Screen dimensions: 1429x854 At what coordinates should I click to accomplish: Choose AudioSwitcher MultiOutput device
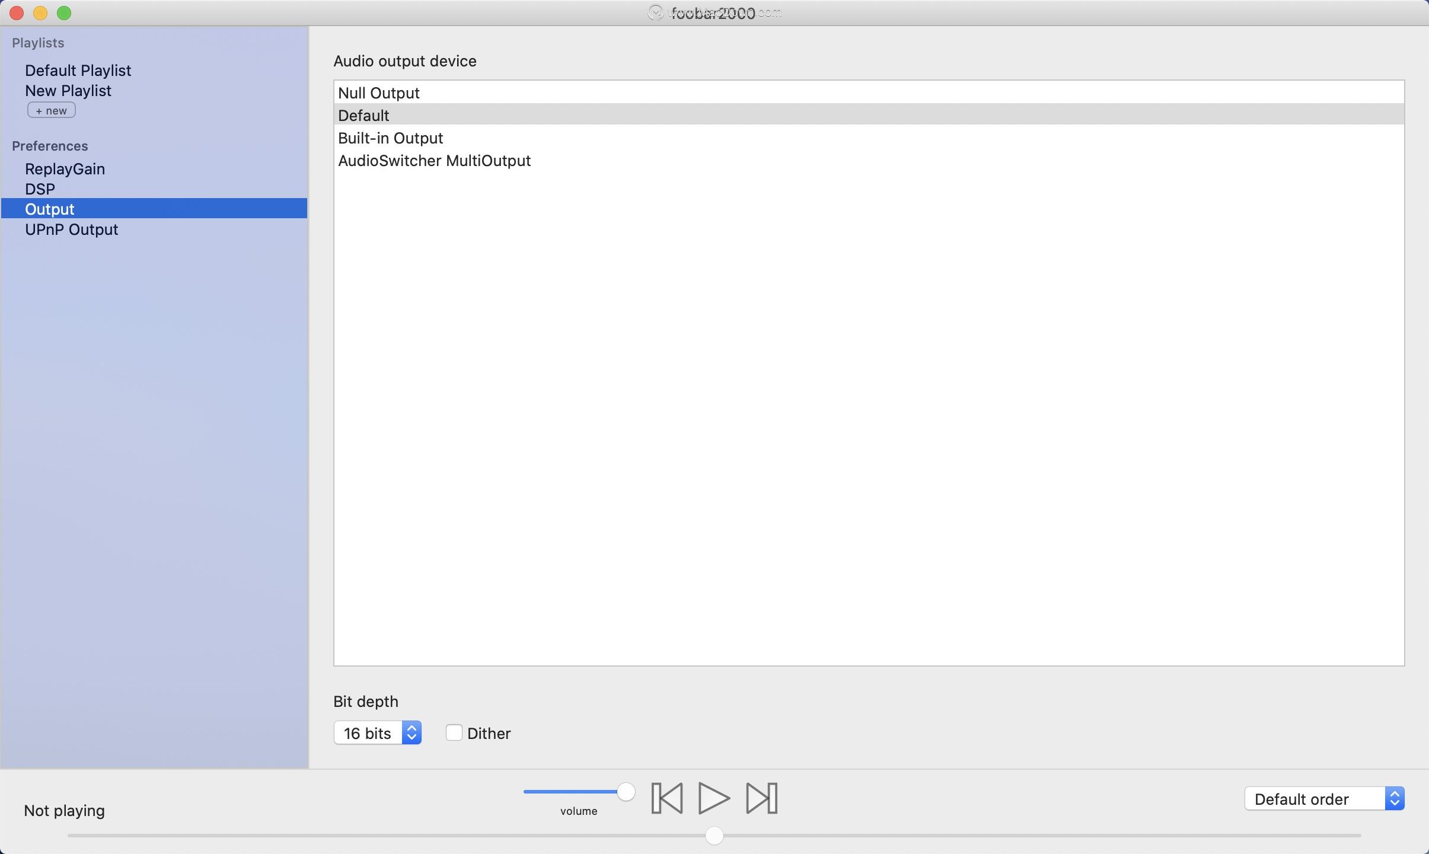[433, 160]
